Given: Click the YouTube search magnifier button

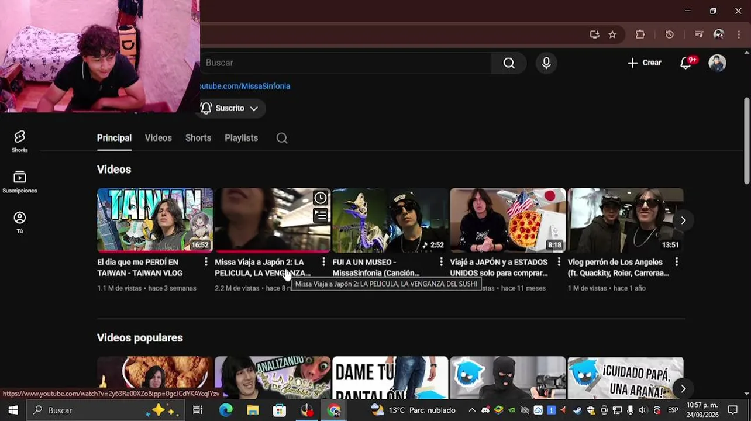Looking at the screenshot, I should point(508,63).
